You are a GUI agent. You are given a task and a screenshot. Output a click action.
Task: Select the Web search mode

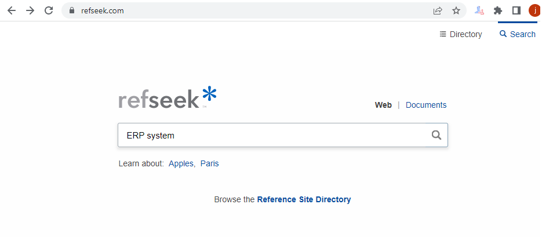383,105
